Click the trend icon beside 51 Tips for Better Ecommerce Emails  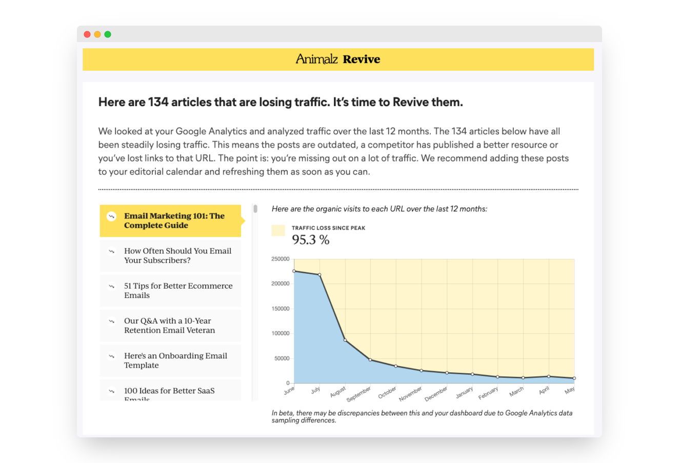[111, 286]
